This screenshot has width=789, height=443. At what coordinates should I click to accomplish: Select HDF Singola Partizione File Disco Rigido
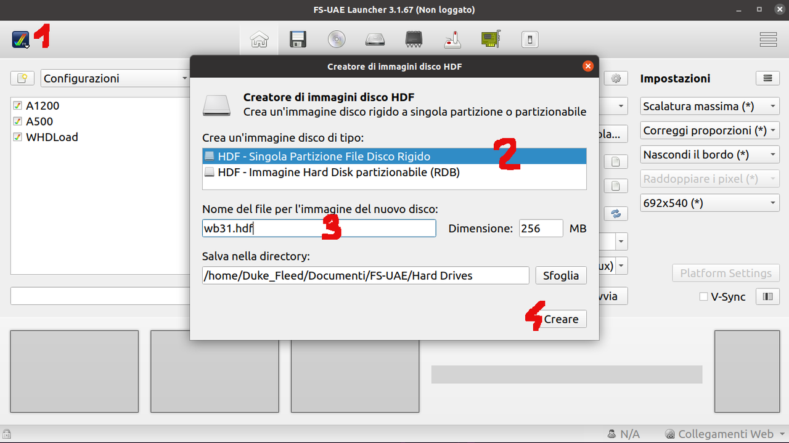[x=394, y=156]
